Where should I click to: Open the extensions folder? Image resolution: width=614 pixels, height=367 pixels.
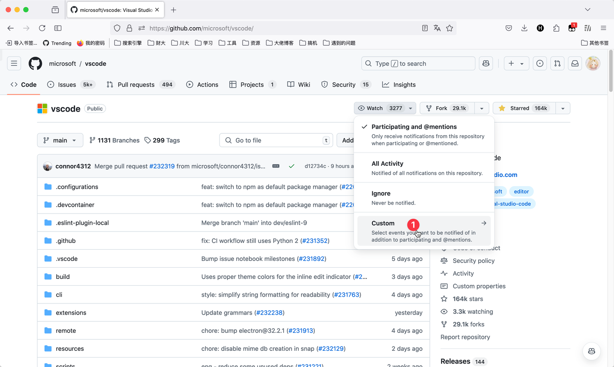[71, 312]
